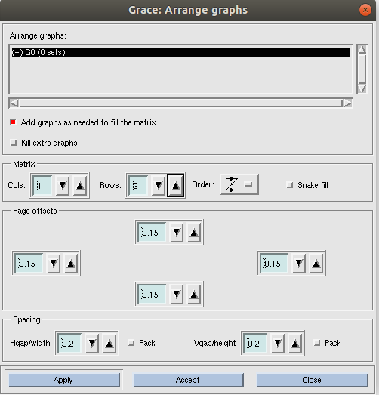Increase the top page offset value

pos(194,233)
